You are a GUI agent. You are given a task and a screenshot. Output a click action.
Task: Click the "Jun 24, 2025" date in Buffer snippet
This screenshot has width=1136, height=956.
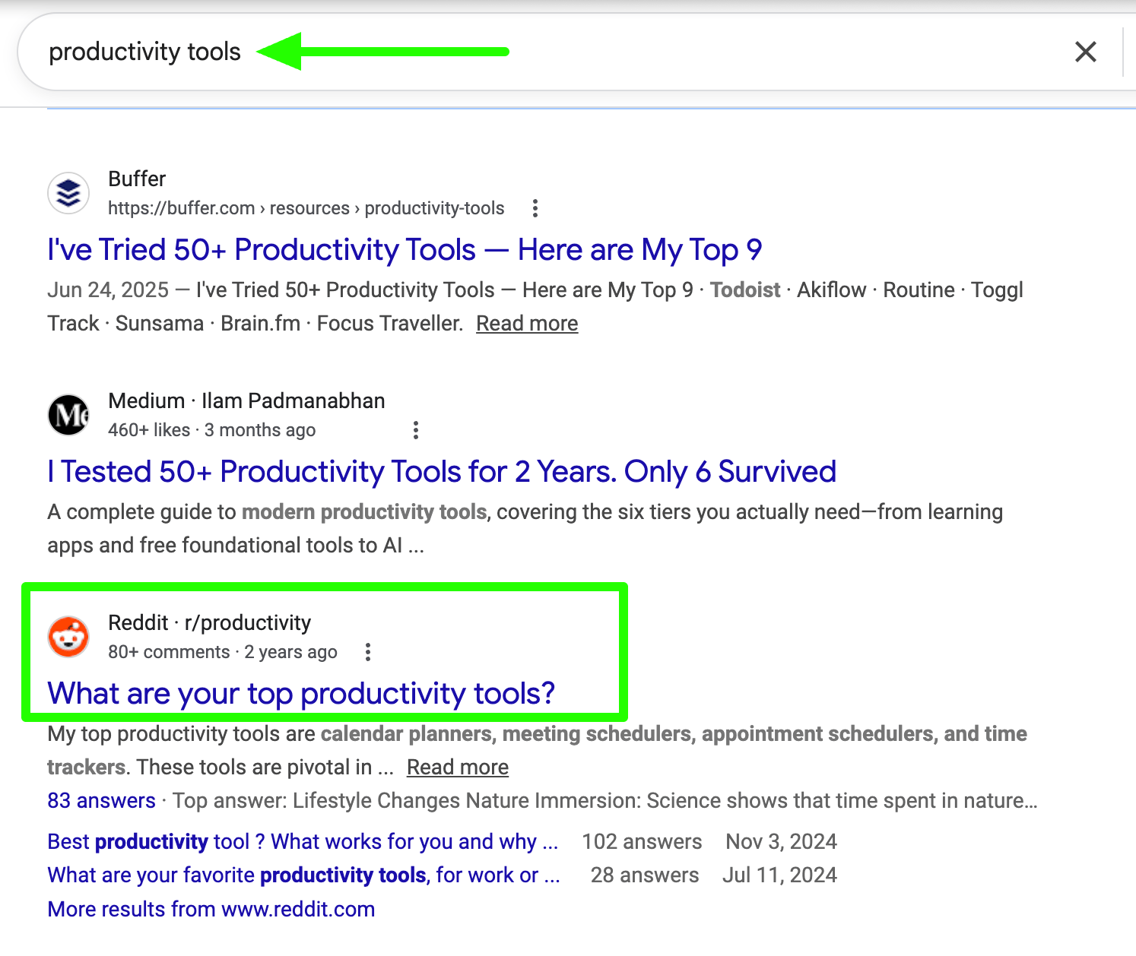108,290
